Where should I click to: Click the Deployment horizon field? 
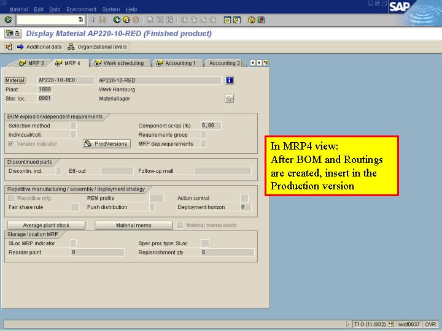tap(246, 207)
